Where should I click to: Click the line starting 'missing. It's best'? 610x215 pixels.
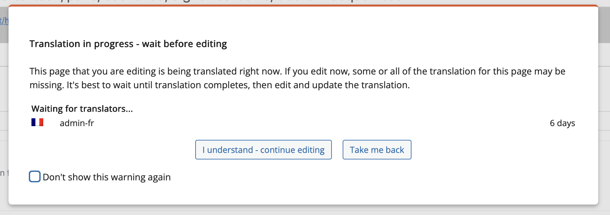219,85
